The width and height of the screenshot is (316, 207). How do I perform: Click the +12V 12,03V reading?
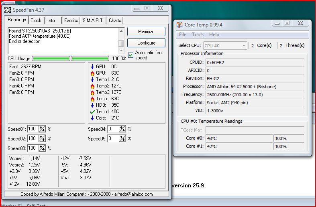click(24, 184)
